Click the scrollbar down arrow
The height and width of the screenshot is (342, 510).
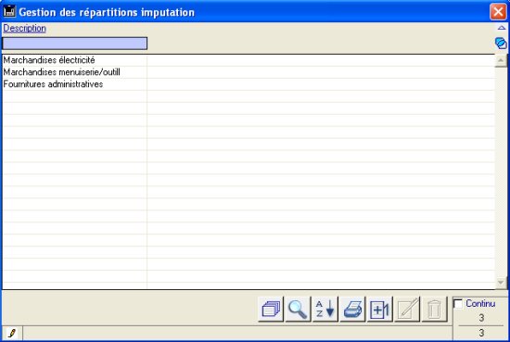coord(501,282)
